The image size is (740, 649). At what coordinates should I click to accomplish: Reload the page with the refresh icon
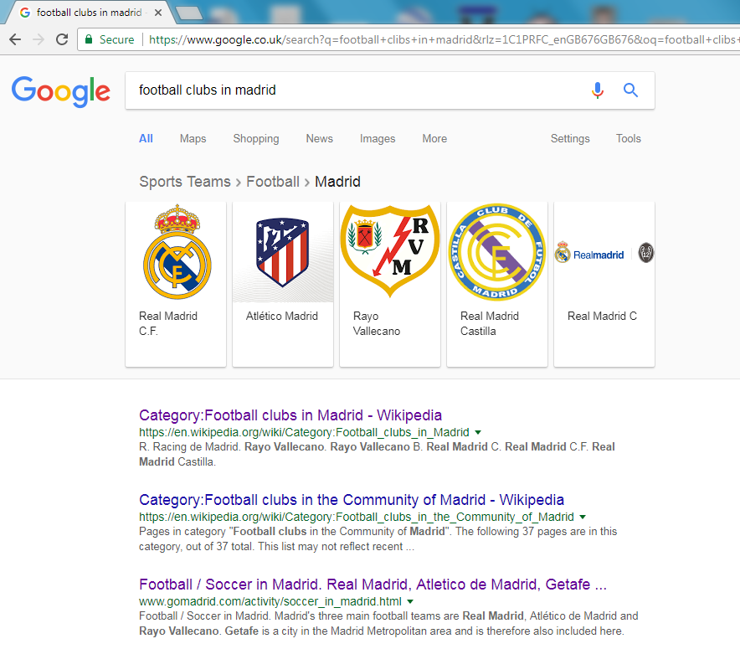pos(62,39)
